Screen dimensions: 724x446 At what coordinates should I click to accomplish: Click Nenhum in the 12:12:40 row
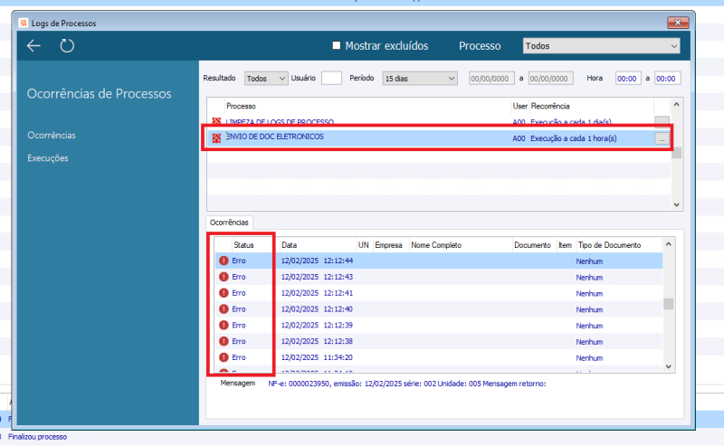[x=589, y=309]
